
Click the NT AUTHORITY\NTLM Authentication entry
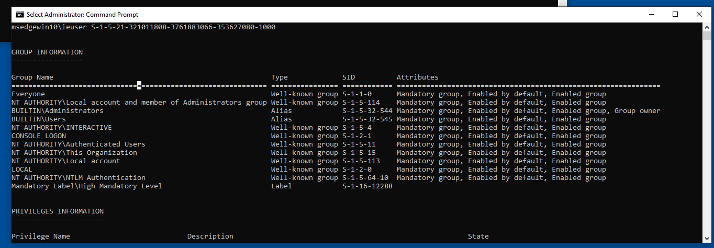[x=79, y=178]
